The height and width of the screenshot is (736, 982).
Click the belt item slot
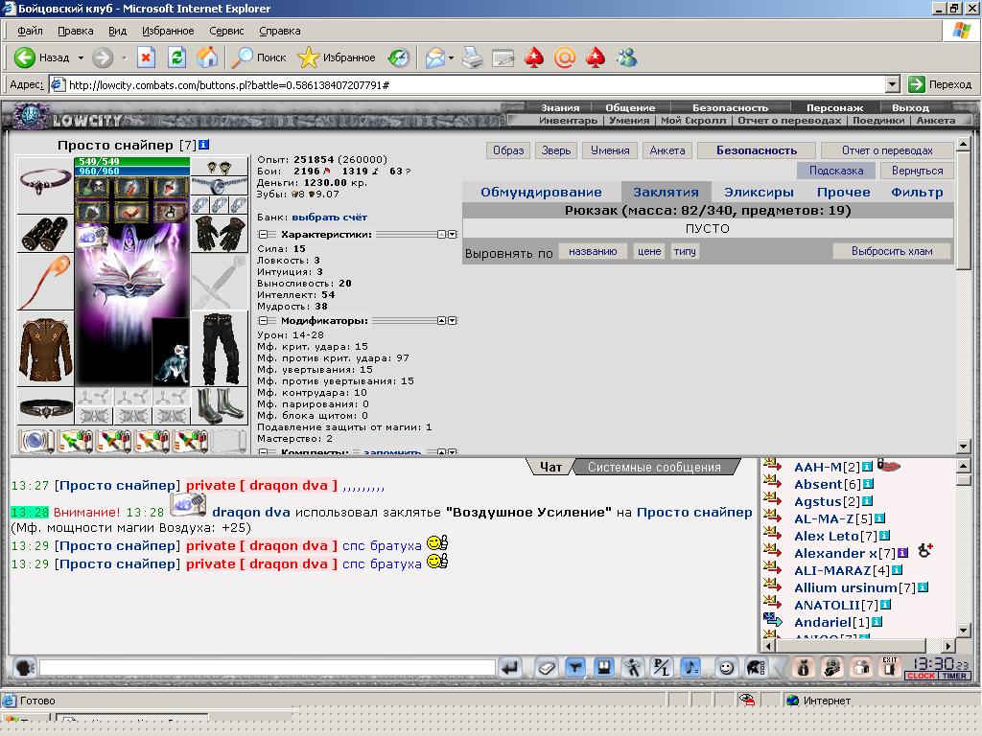point(45,406)
